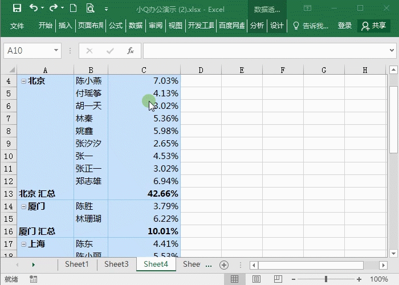Image resolution: width=399 pixels, height=285 pixels.
Task: Click vertical scrollbar up arrow
Action: click(393, 70)
